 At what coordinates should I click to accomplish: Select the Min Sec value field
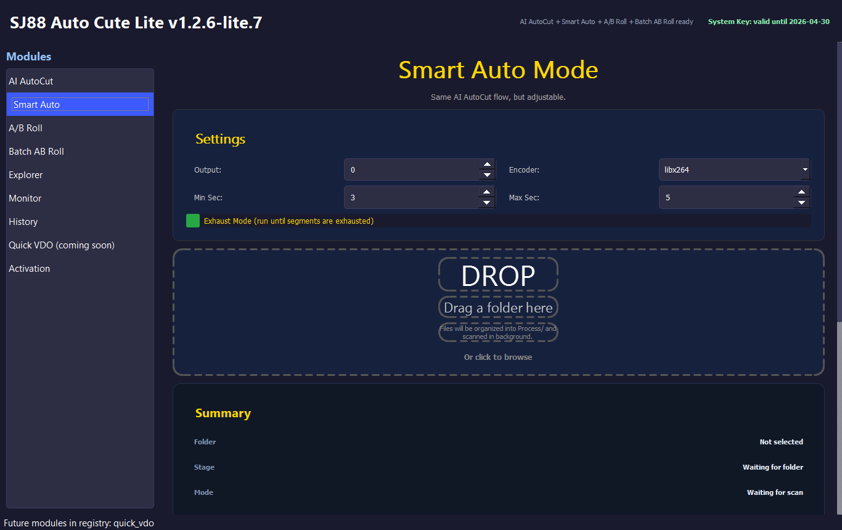[x=413, y=197]
